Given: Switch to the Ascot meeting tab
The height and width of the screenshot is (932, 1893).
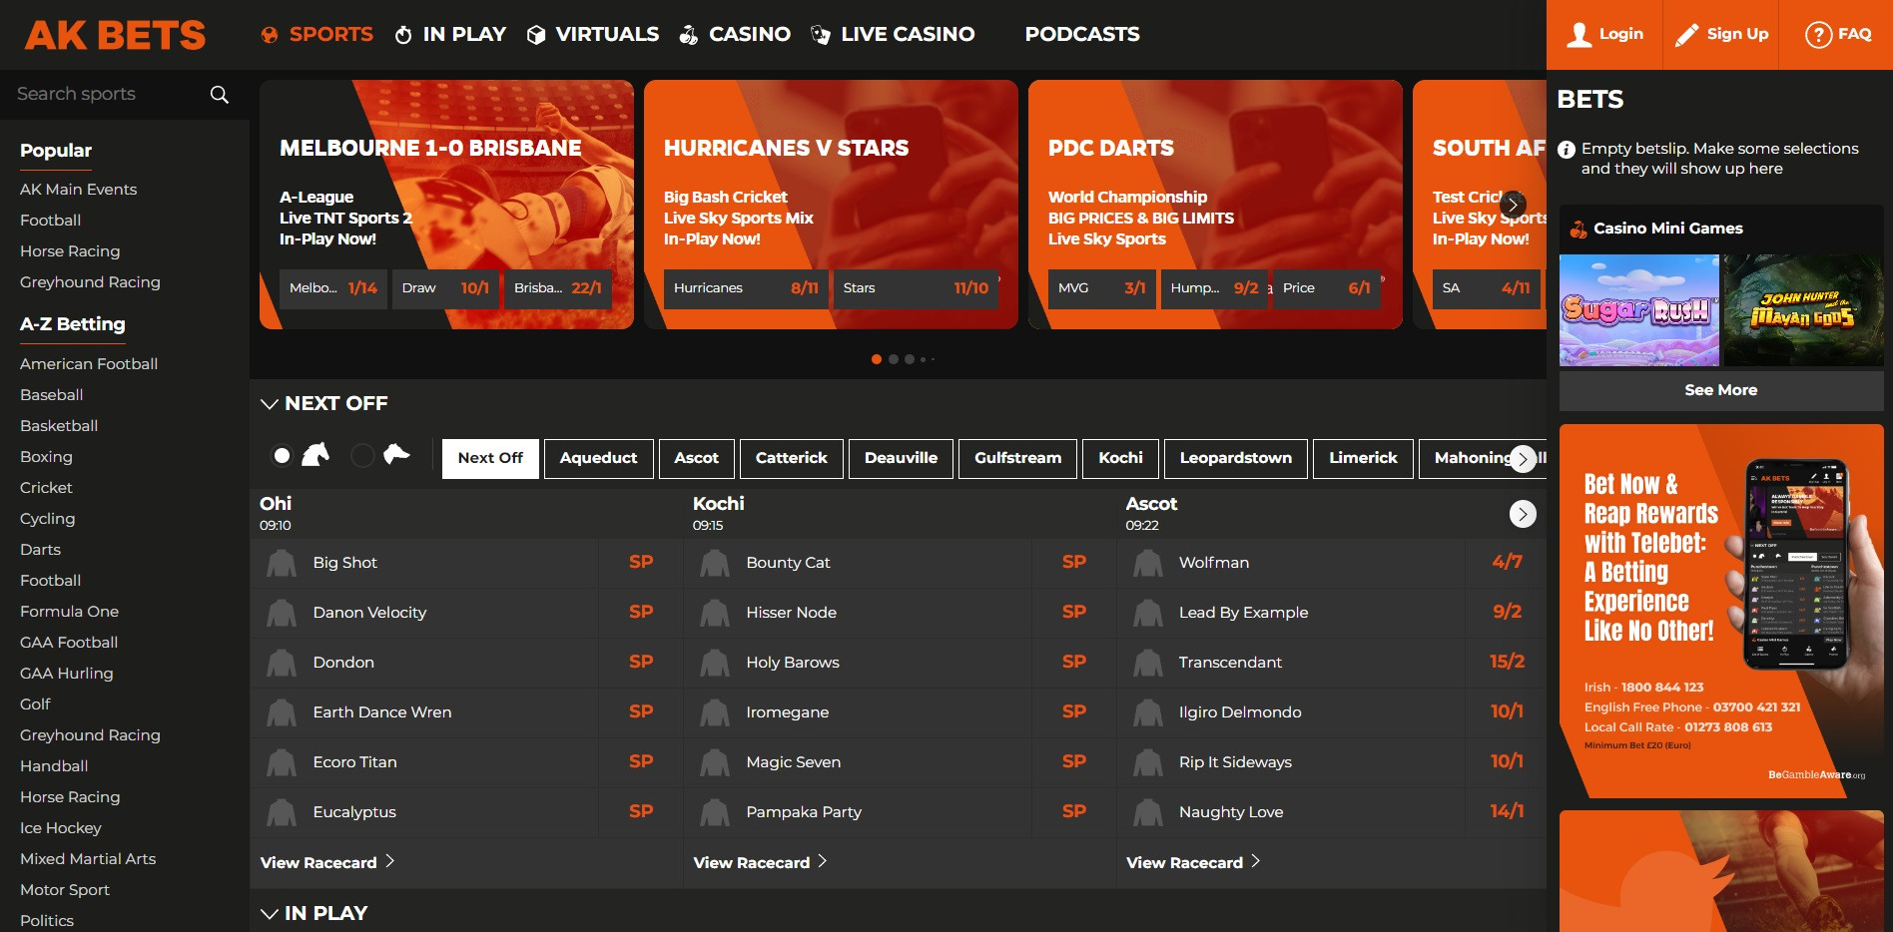Looking at the screenshot, I should (x=696, y=458).
